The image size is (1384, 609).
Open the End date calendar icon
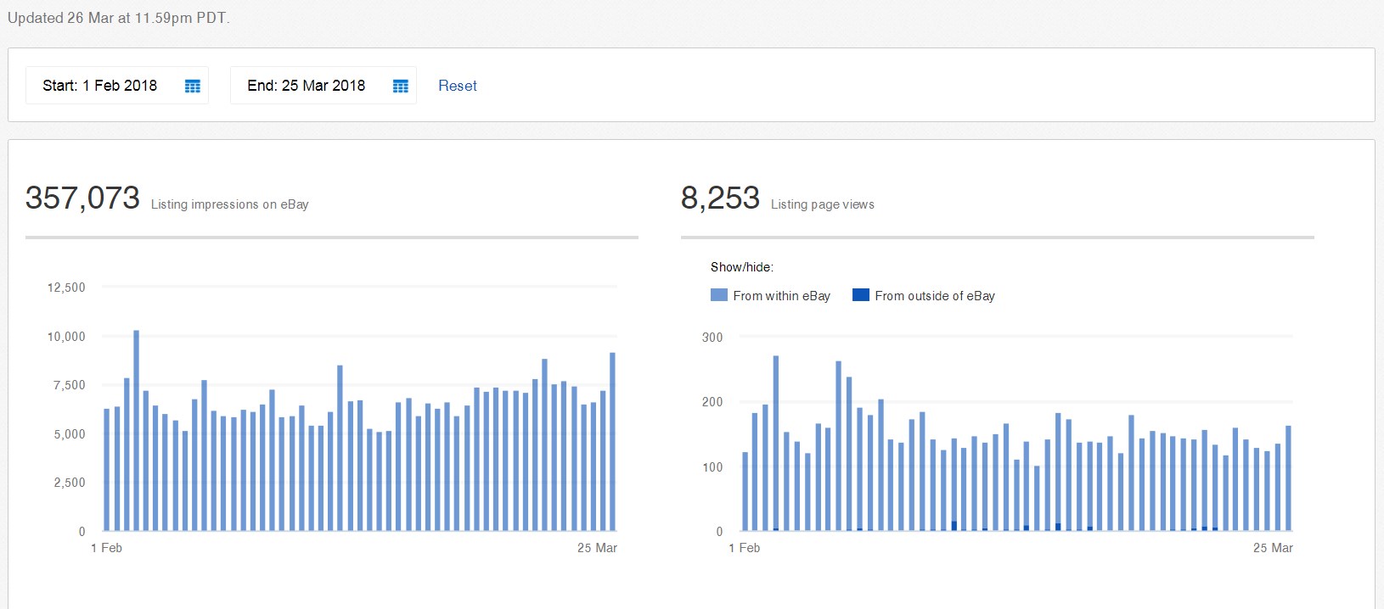pos(401,86)
